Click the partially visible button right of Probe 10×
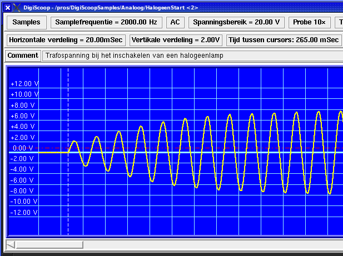This screenshot has width=343, height=256. [339, 22]
